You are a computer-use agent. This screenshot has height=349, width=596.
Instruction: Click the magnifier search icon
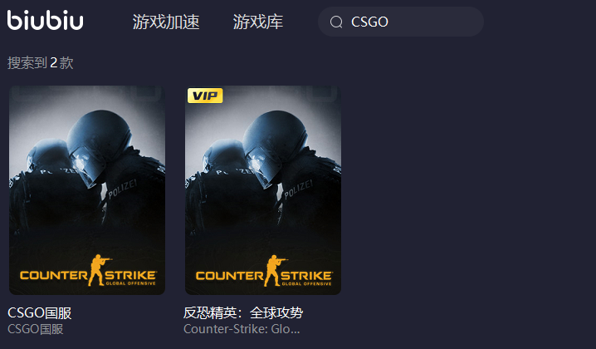click(x=336, y=22)
